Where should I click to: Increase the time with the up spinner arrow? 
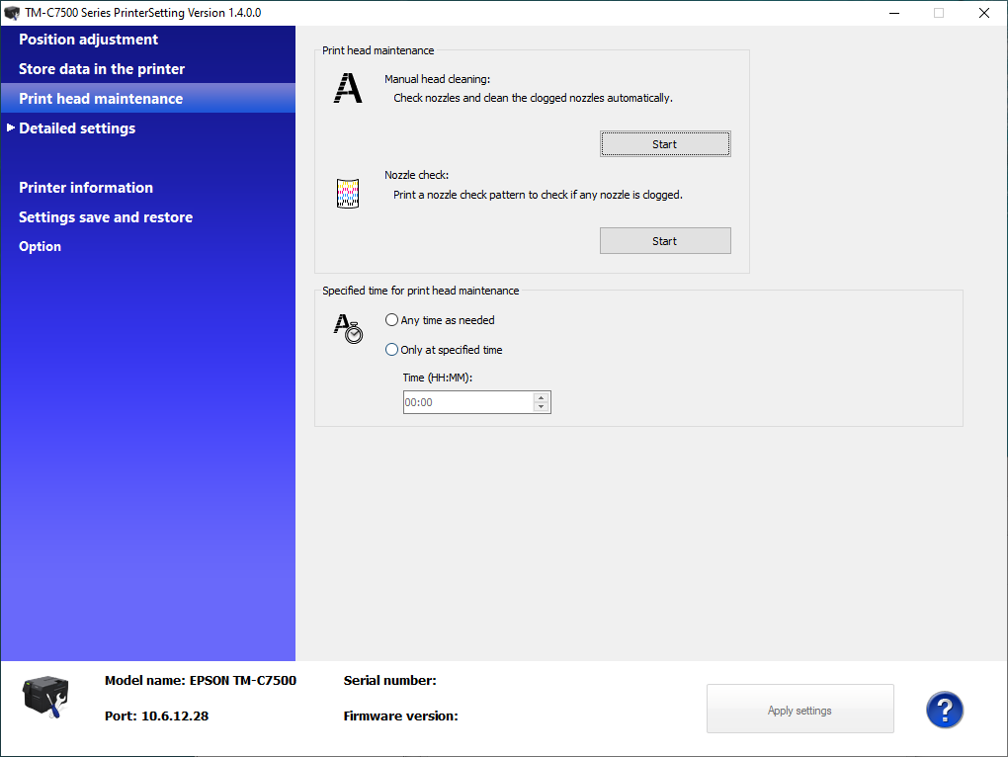[x=541, y=397]
